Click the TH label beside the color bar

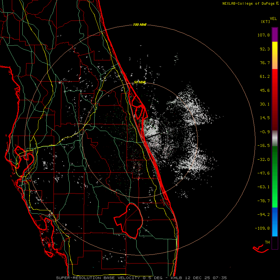267,242
